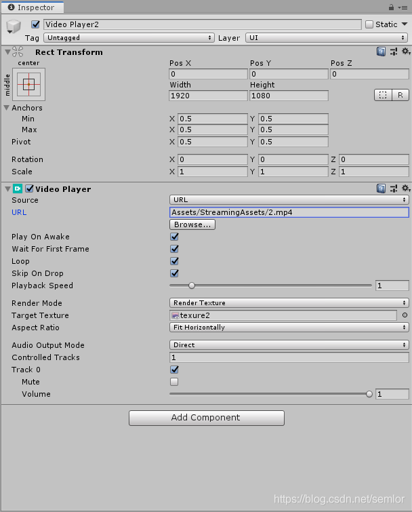Click the URL path input field

pos(289,212)
